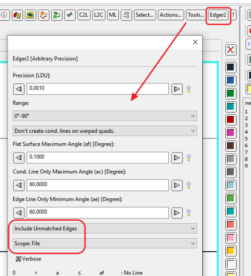251x276 pixels.
Task: Open the warped quads cond. lines dropdown
Action: click(105, 131)
